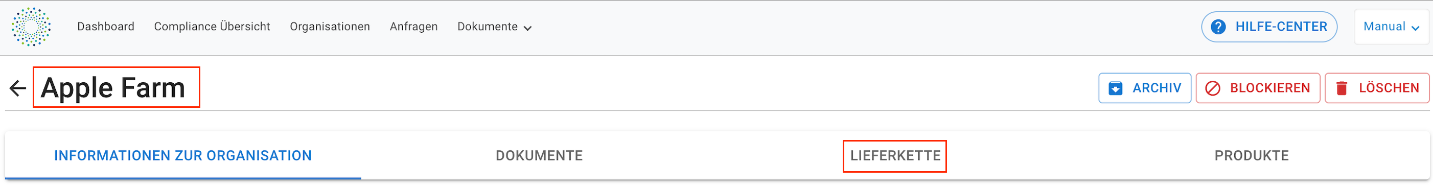
Task: Go to Compliance Übersicht
Action: pos(212,27)
